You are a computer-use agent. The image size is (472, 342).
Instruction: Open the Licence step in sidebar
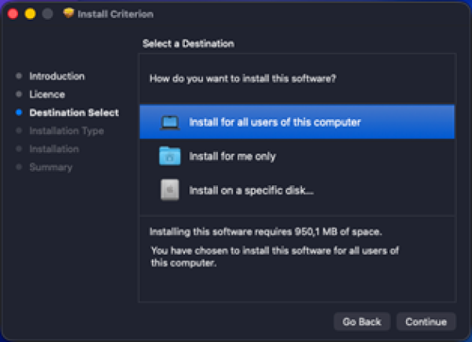[x=47, y=95]
